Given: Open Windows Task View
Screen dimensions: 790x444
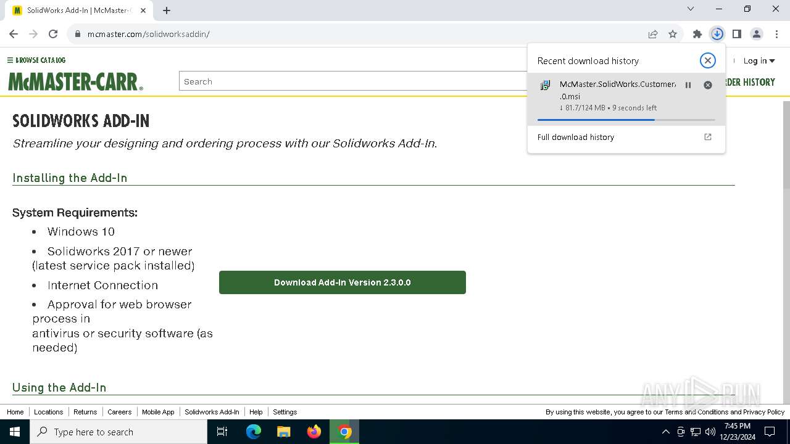Looking at the screenshot, I should (x=222, y=432).
